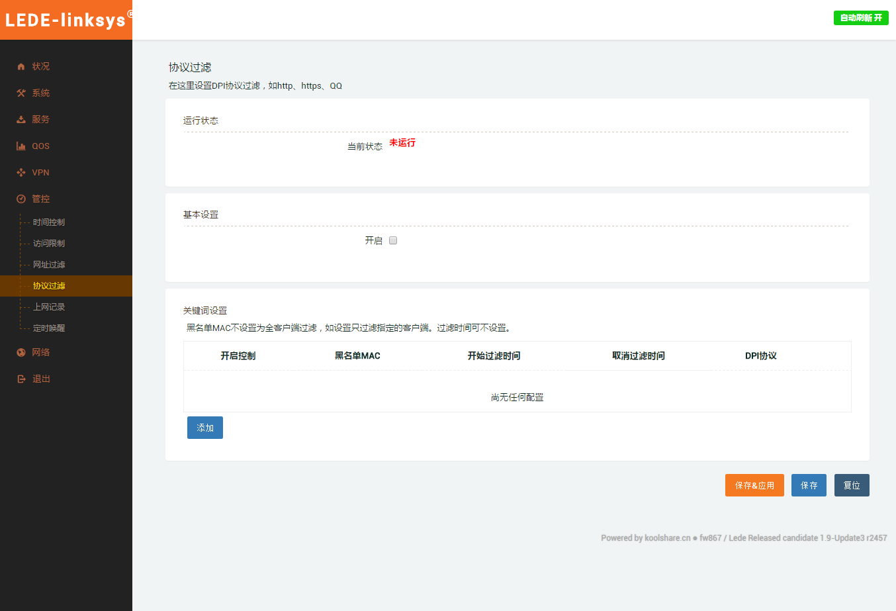This screenshot has width=896, height=611.
Task: Click the bar chart icon beside QOS
Action: click(x=21, y=146)
